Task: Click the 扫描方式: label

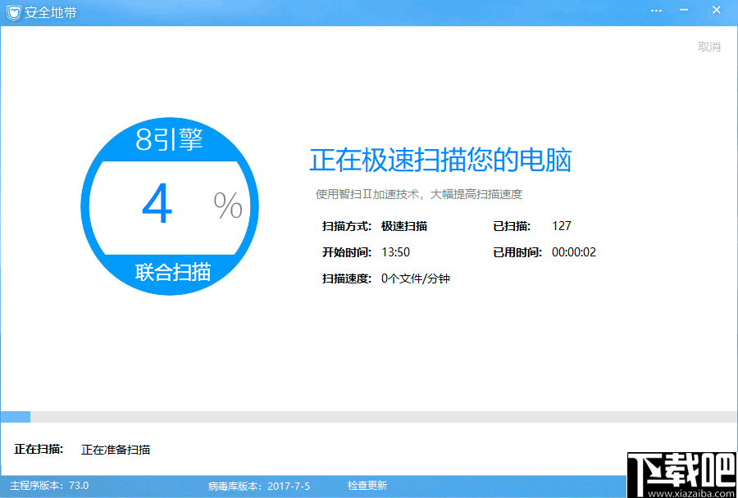Action: 347,226
